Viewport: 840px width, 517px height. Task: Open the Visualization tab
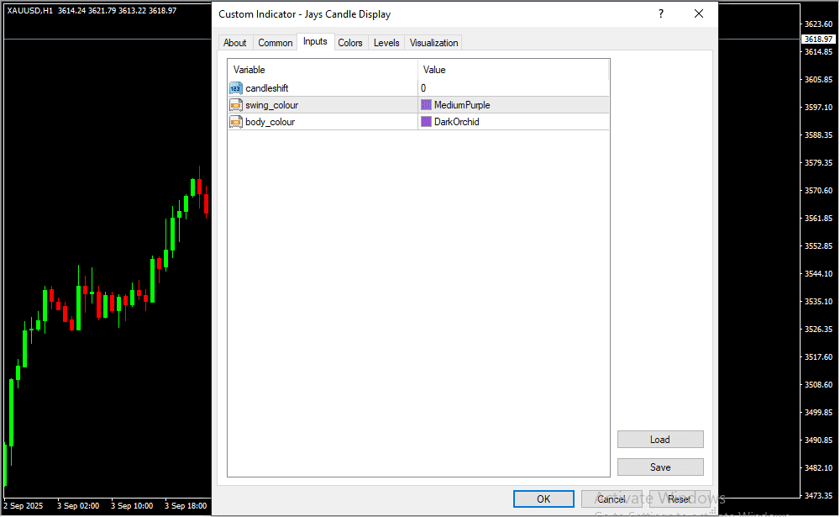[434, 43]
